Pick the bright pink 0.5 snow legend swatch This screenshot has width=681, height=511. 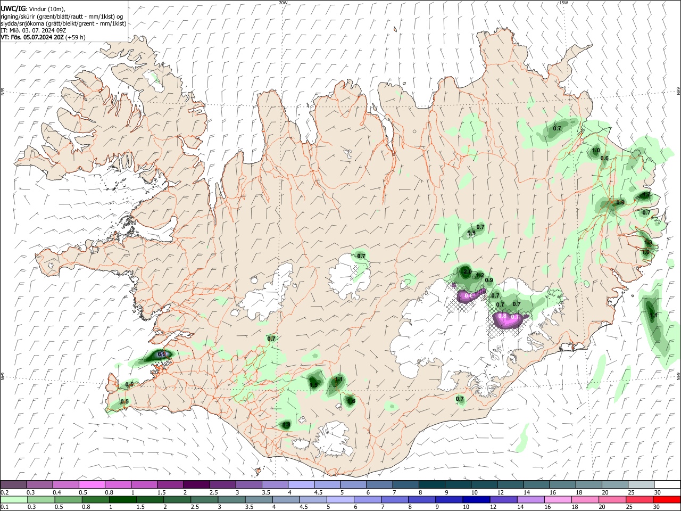tap(92, 484)
